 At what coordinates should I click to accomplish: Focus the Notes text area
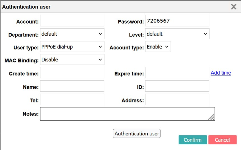click(127, 114)
